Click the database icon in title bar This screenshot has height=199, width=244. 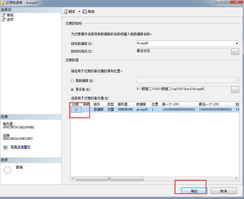3,2
